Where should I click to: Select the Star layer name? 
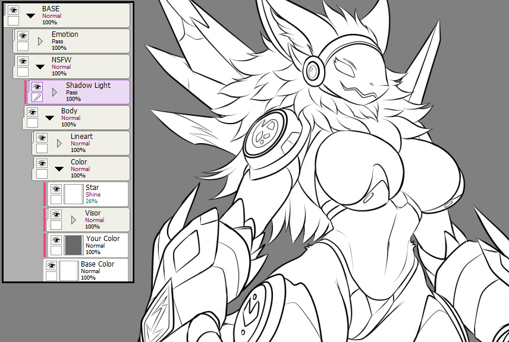pos(92,188)
